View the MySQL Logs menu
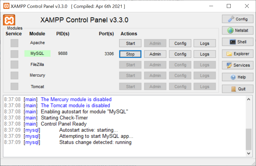Image resolution: width=256 pixels, height=166 pixels. click(x=205, y=54)
